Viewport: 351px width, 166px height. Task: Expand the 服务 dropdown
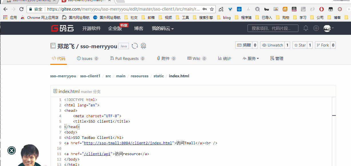tap(251, 58)
